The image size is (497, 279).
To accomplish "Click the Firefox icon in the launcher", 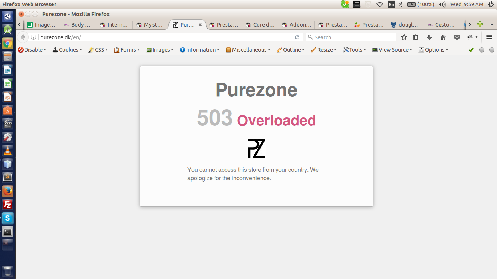I will [8, 191].
